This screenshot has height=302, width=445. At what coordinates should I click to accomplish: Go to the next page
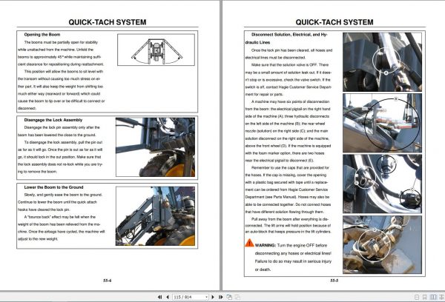tap(213, 297)
